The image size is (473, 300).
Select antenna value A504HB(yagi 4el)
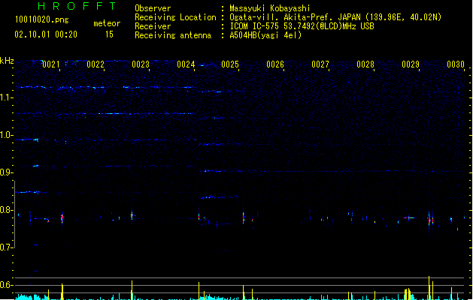point(265,35)
